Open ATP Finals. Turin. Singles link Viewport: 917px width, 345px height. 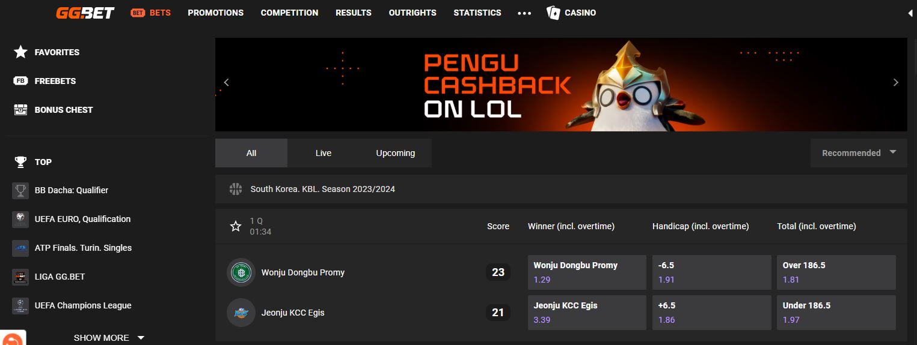(x=83, y=248)
